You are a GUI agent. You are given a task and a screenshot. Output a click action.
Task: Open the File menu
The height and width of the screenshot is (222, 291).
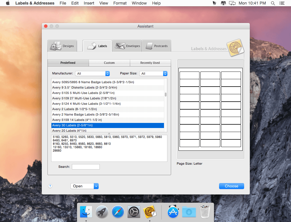[x=63, y=3]
